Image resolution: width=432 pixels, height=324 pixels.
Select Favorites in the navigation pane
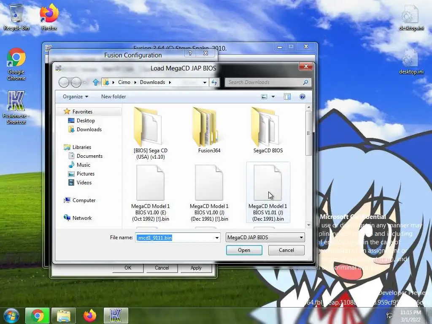(x=82, y=111)
